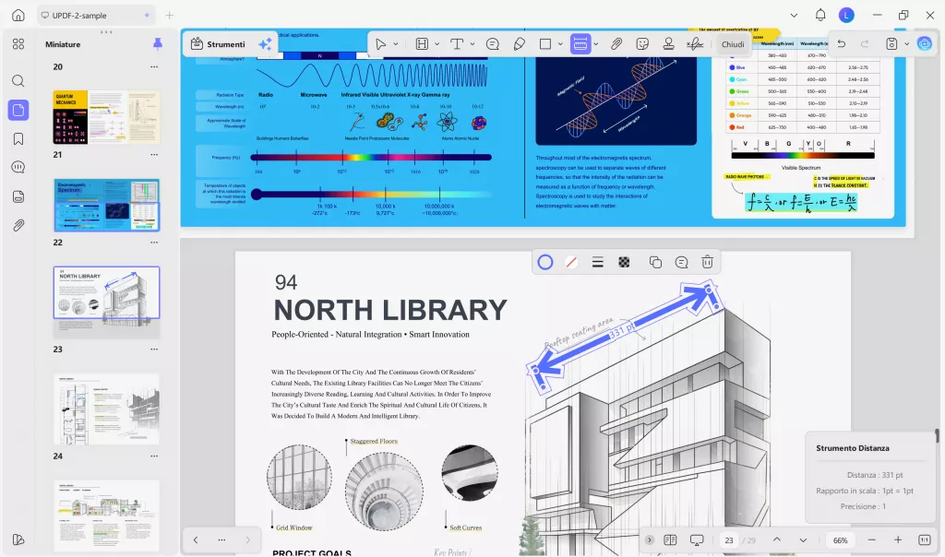Select the distance measurement tool
The width and height of the screenshot is (945, 557).
click(x=580, y=44)
